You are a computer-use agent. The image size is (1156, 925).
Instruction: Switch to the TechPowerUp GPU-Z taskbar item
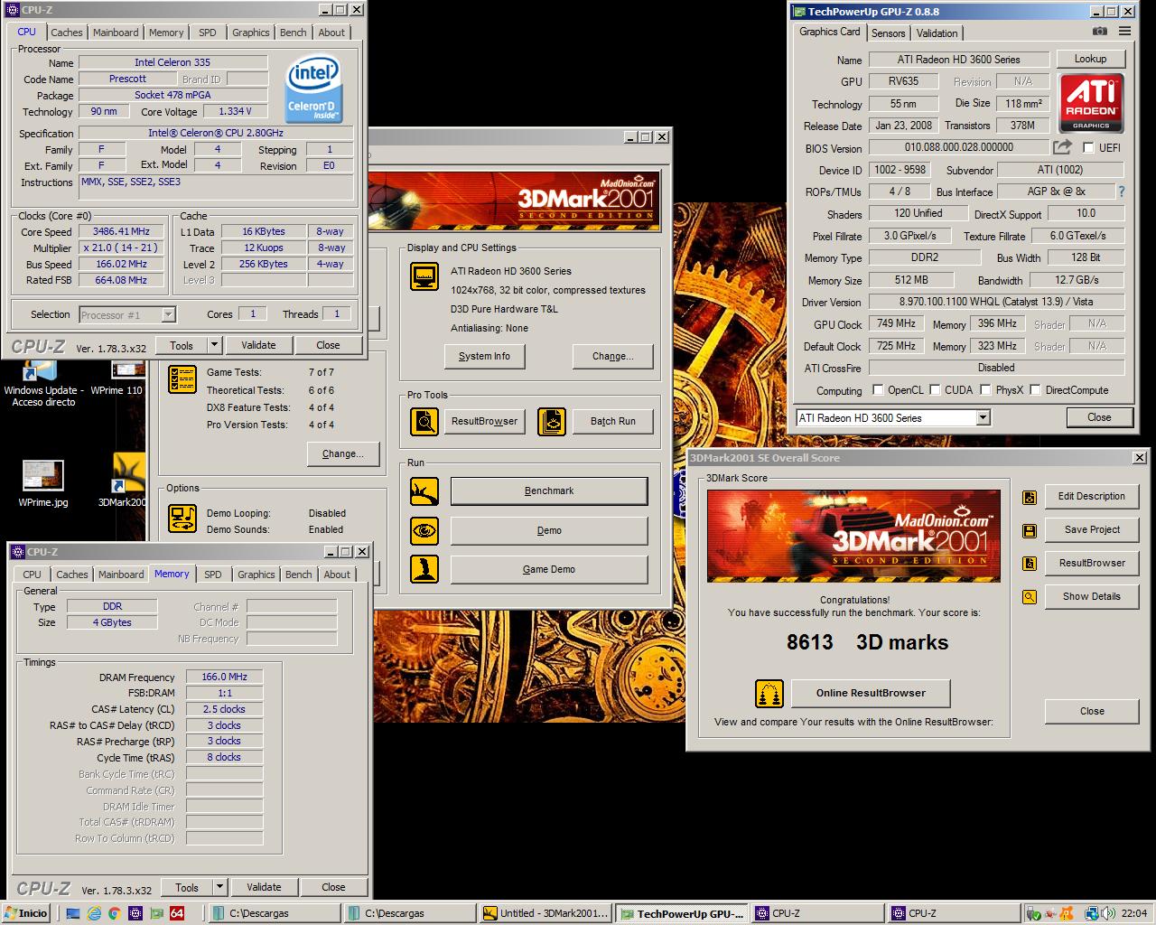[x=683, y=913]
